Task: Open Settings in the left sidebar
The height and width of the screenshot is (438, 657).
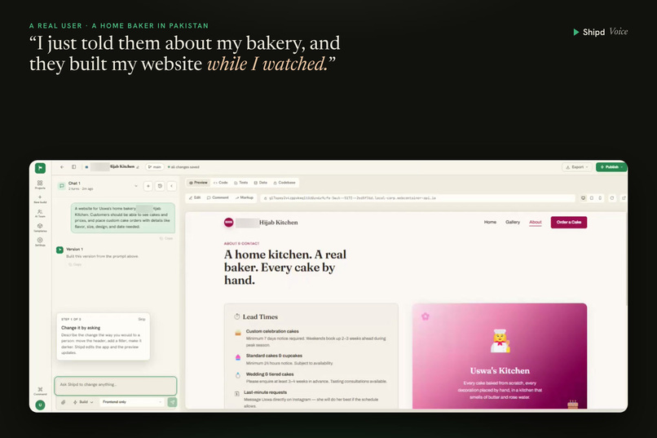Action: click(40, 242)
